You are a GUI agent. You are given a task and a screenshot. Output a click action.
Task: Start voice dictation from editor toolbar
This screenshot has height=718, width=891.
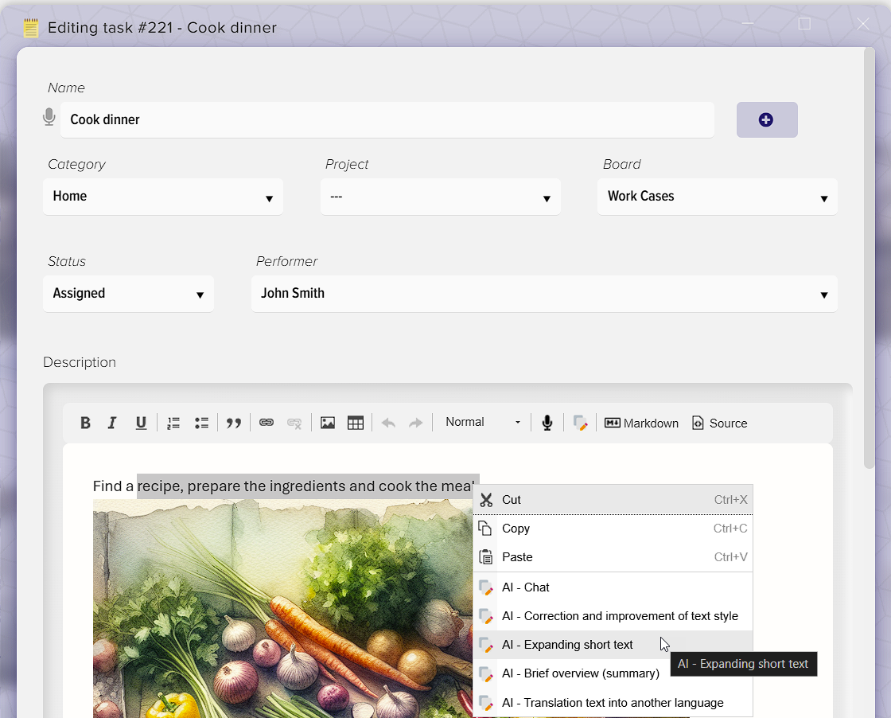coord(547,423)
